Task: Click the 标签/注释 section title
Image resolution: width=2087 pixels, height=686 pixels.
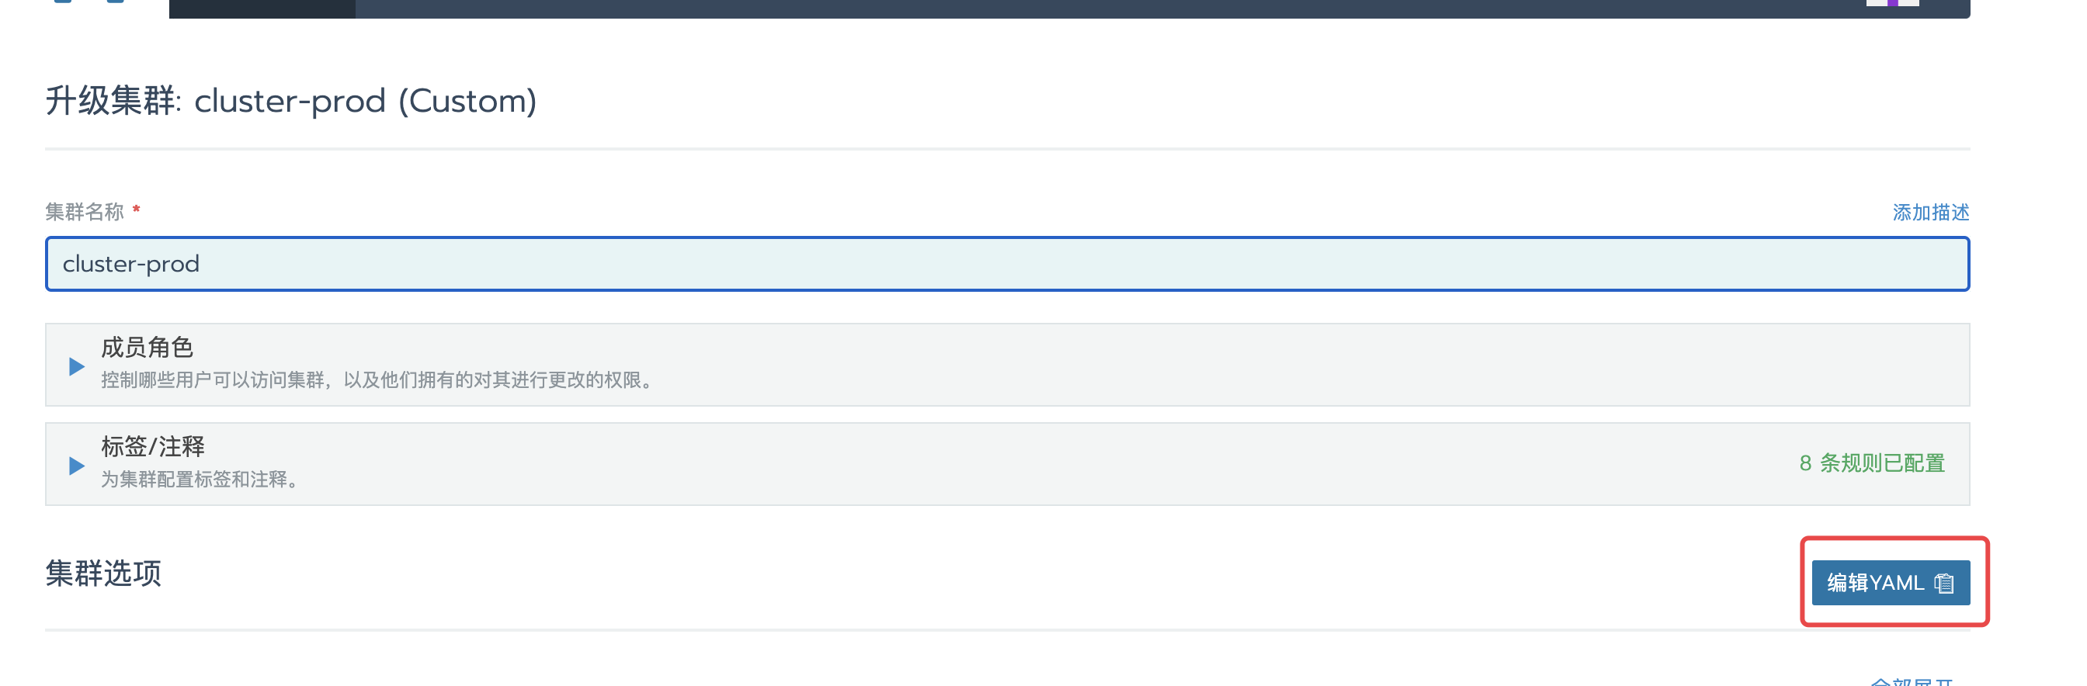Action: pos(152,446)
